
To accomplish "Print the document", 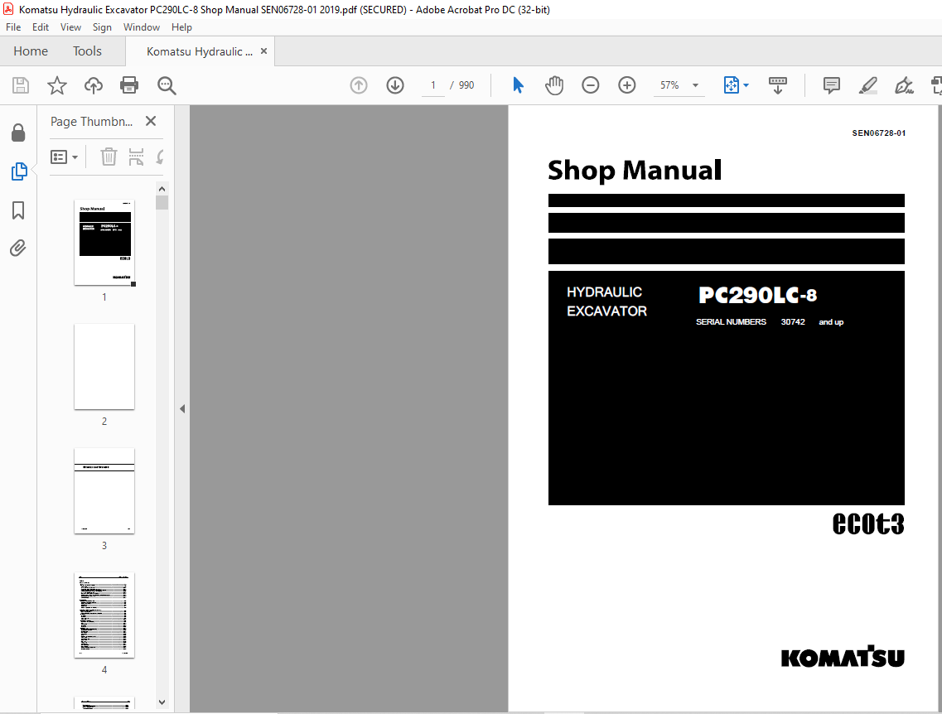I will tap(129, 85).
